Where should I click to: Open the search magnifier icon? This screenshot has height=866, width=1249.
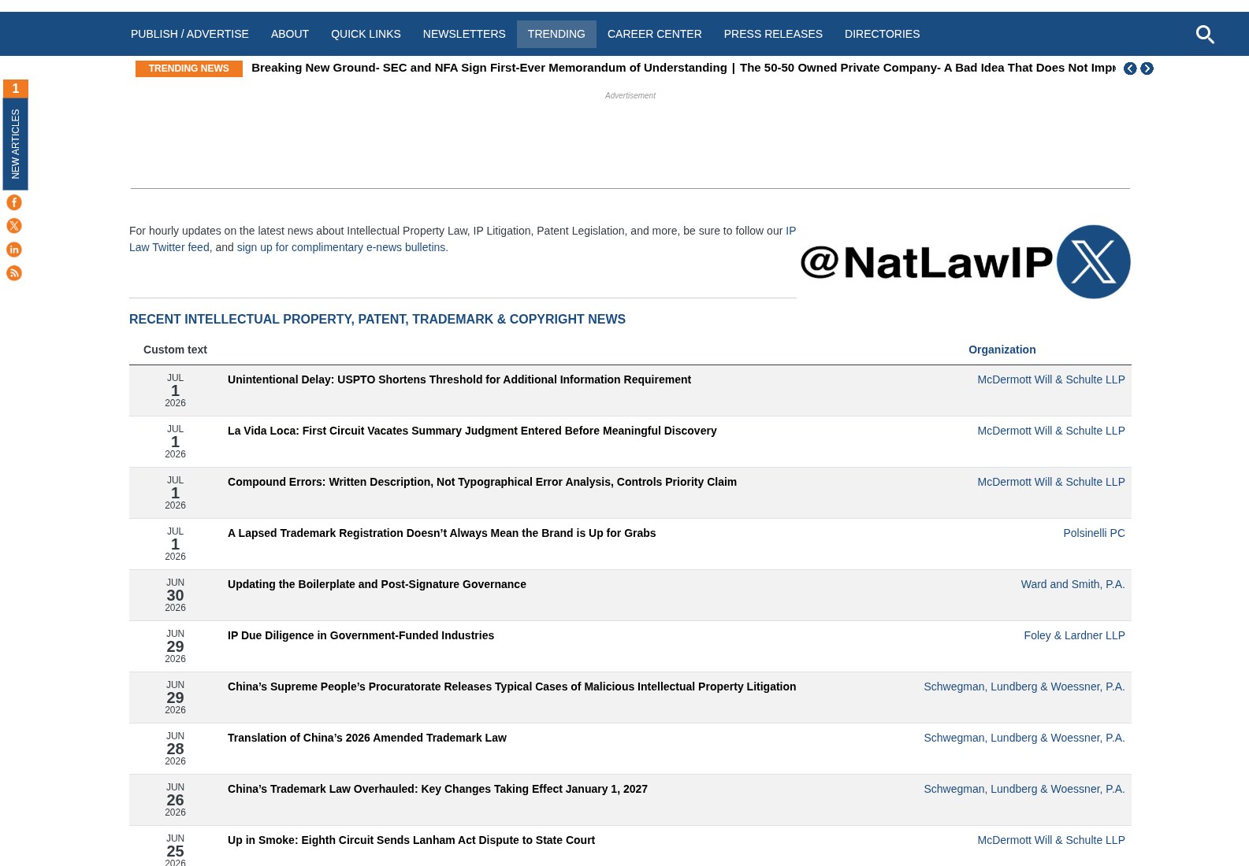[x=1205, y=34]
